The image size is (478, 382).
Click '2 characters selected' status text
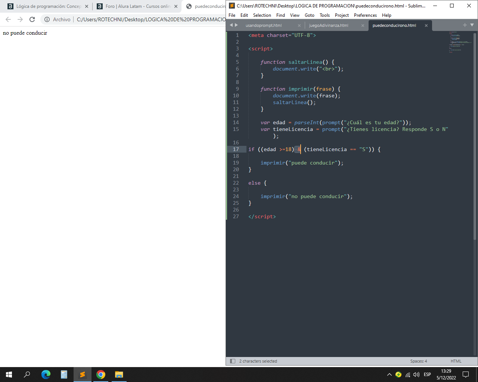tap(258, 361)
